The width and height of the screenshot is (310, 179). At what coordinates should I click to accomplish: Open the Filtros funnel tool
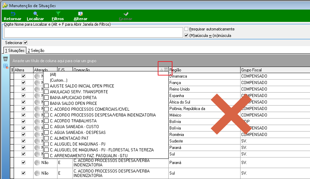click(58, 14)
